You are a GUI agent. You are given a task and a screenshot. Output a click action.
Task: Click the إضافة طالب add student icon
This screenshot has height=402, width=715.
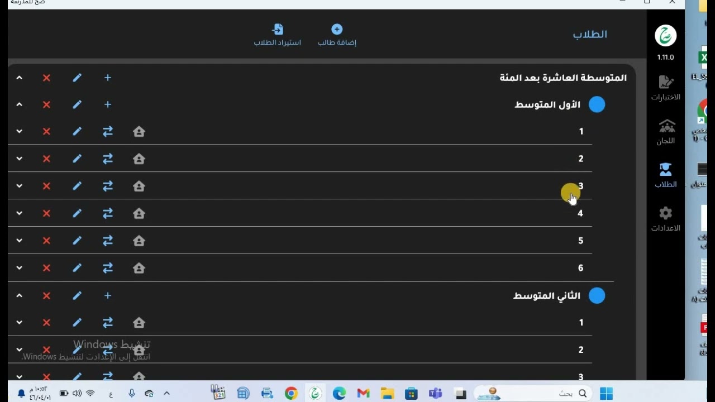click(337, 29)
